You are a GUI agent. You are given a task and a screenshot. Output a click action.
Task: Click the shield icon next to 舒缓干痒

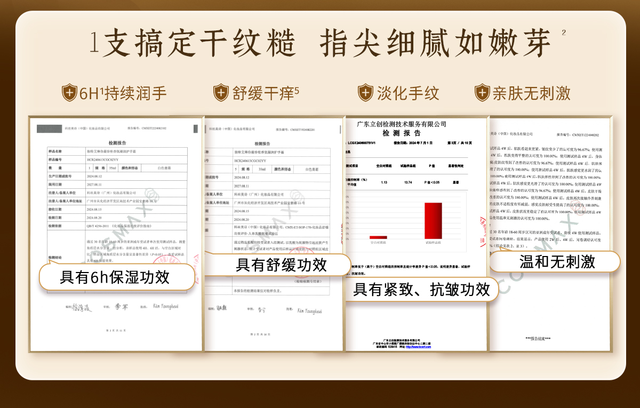(x=221, y=93)
